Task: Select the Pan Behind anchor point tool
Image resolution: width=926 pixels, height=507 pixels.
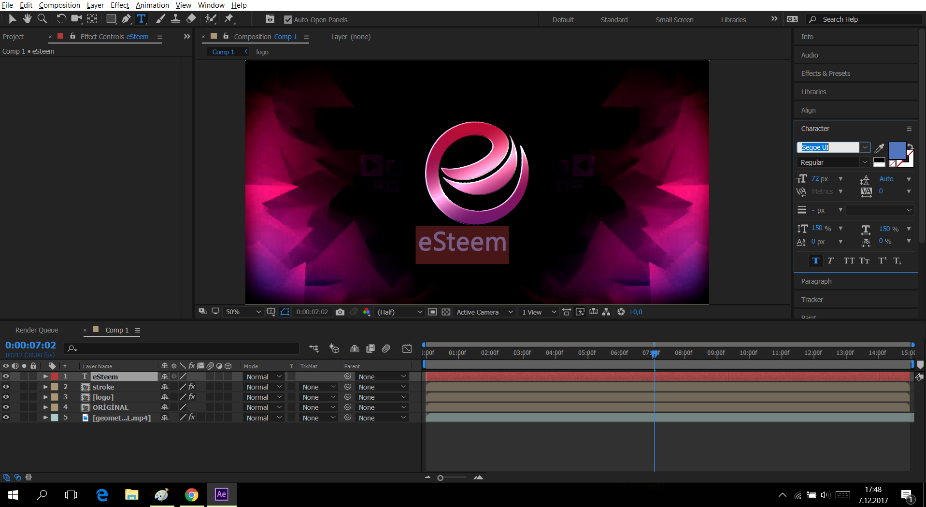Action: pos(92,19)
